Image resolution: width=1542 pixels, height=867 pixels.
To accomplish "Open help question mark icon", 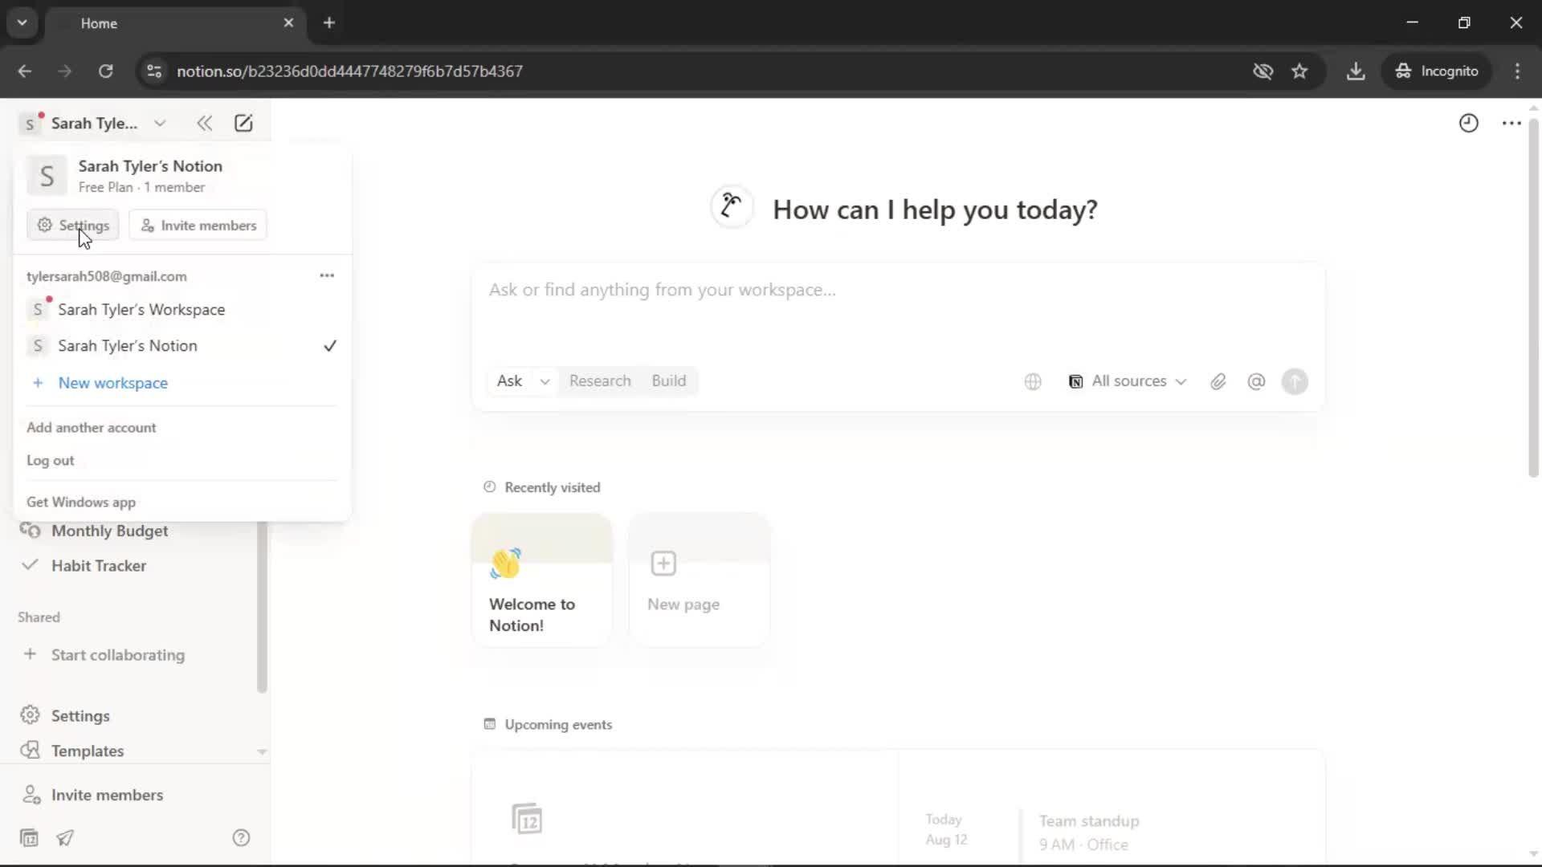I will 241,838.
